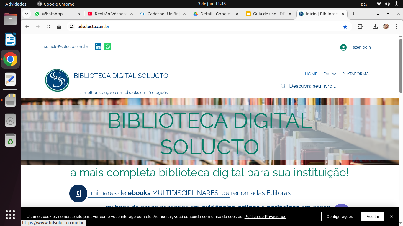Open HOME menu item
Screen dimensions: 403x226
(x=311, y=74)
